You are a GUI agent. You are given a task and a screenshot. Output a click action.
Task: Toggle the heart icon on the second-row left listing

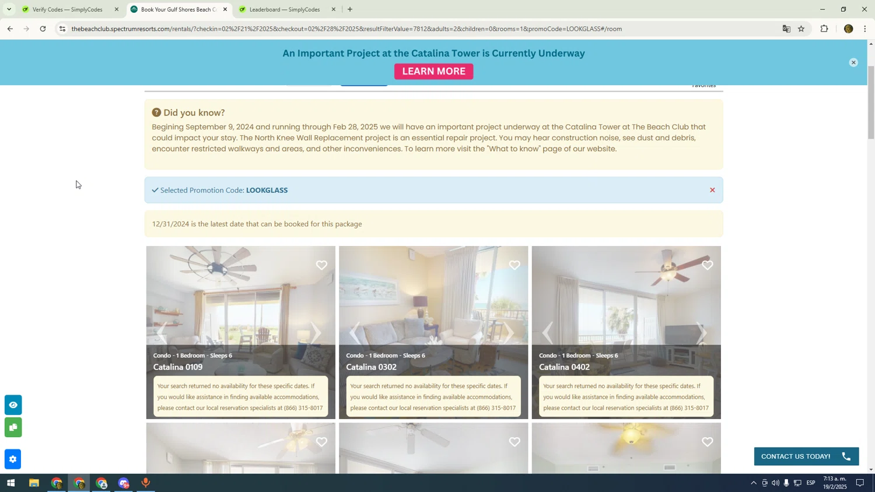coord(321,442)
